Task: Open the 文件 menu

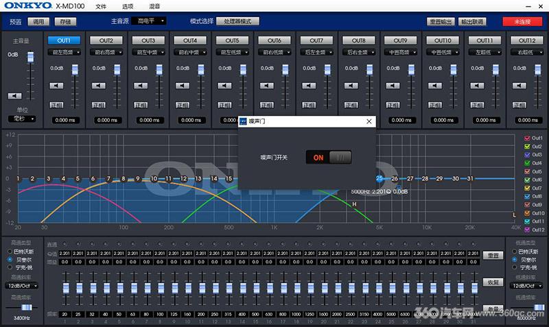Action: [x=101, y=6]
